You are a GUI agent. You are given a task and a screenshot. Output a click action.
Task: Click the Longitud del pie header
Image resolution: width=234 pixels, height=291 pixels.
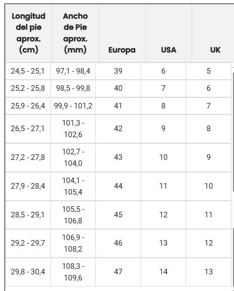(x=29, y=33)
